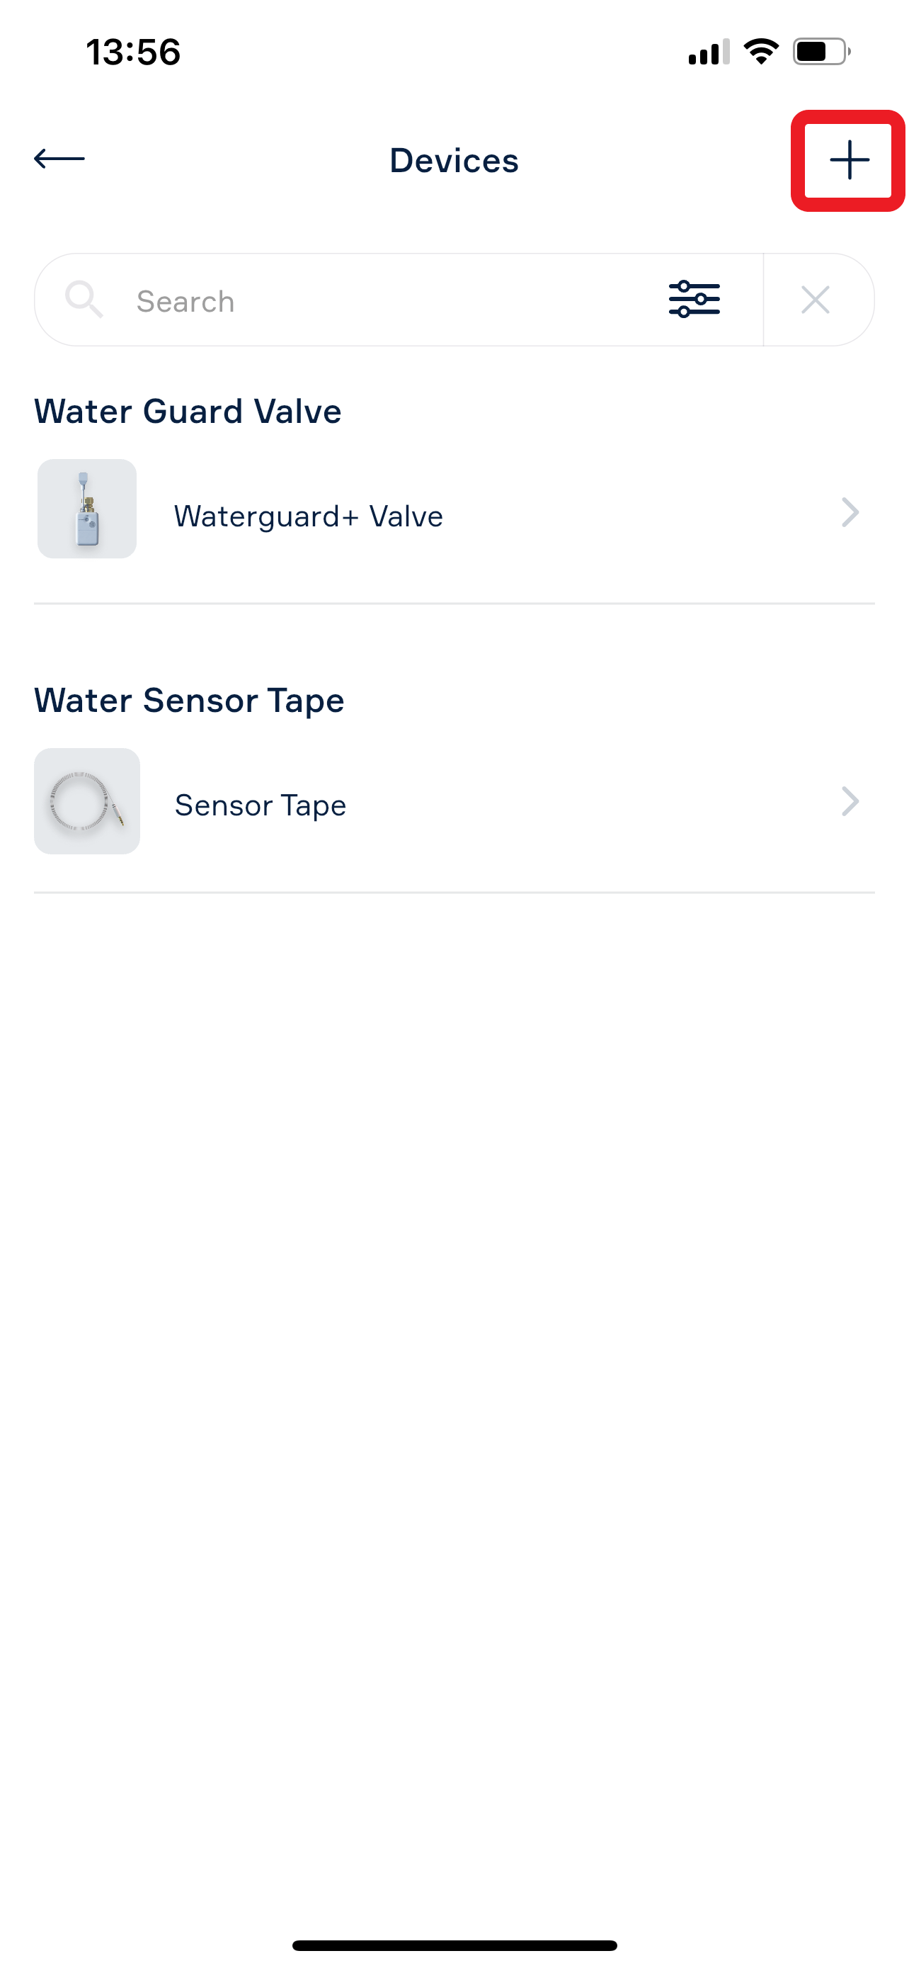Image resolution: width=909 pixels, height=1968 pixels.
Task: Expand Sensor Tape via chevron
Action: (850, 801)
